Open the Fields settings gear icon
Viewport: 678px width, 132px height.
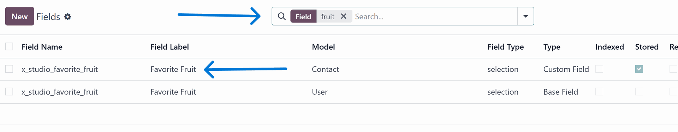67,17
